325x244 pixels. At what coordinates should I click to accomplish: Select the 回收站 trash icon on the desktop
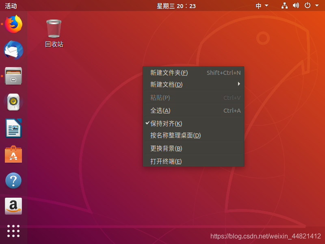pos(54,33)
